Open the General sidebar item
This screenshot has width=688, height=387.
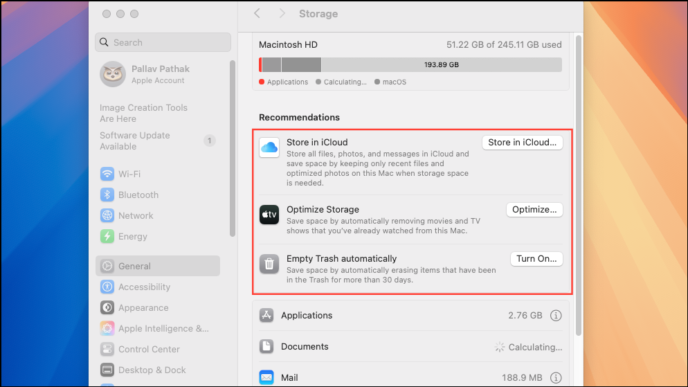coord(158,266)
